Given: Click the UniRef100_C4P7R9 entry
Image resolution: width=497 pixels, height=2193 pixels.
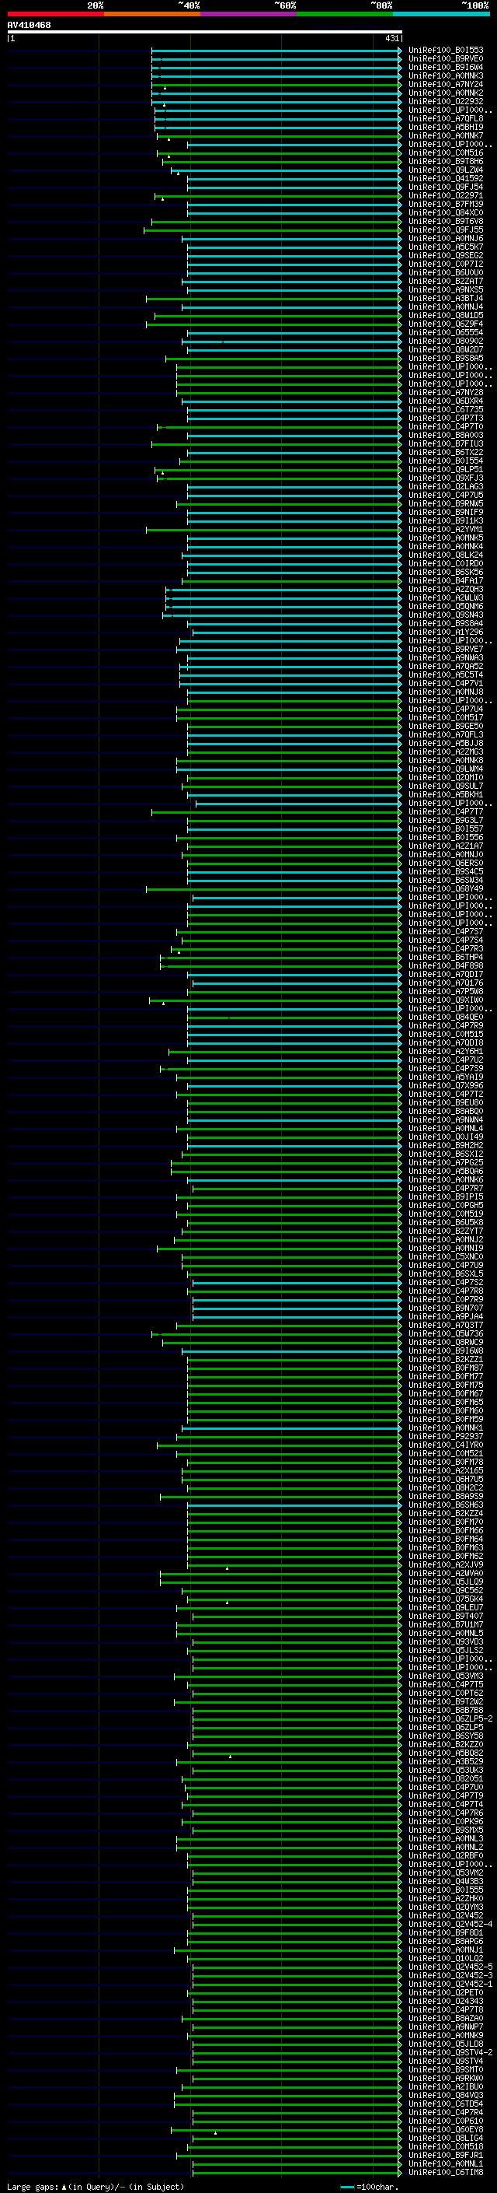Looking at the screenshot, I should pos(445,1026).
